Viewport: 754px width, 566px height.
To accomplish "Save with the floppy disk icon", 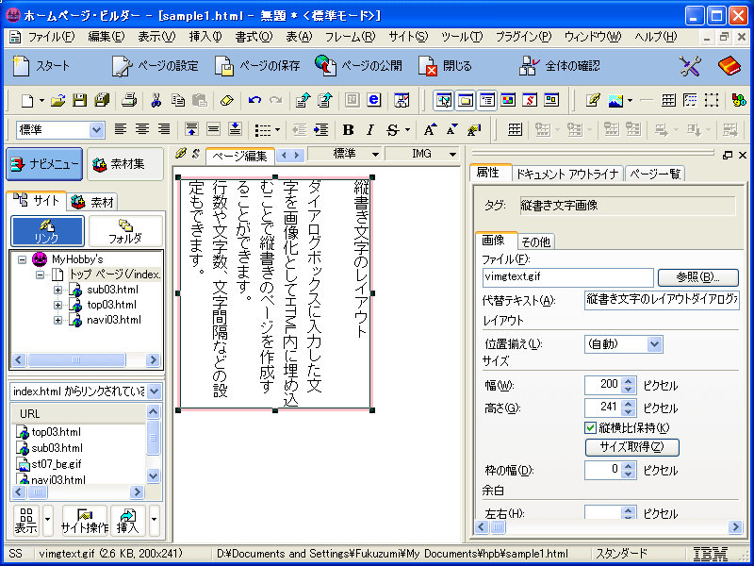I will pos(79,101).
